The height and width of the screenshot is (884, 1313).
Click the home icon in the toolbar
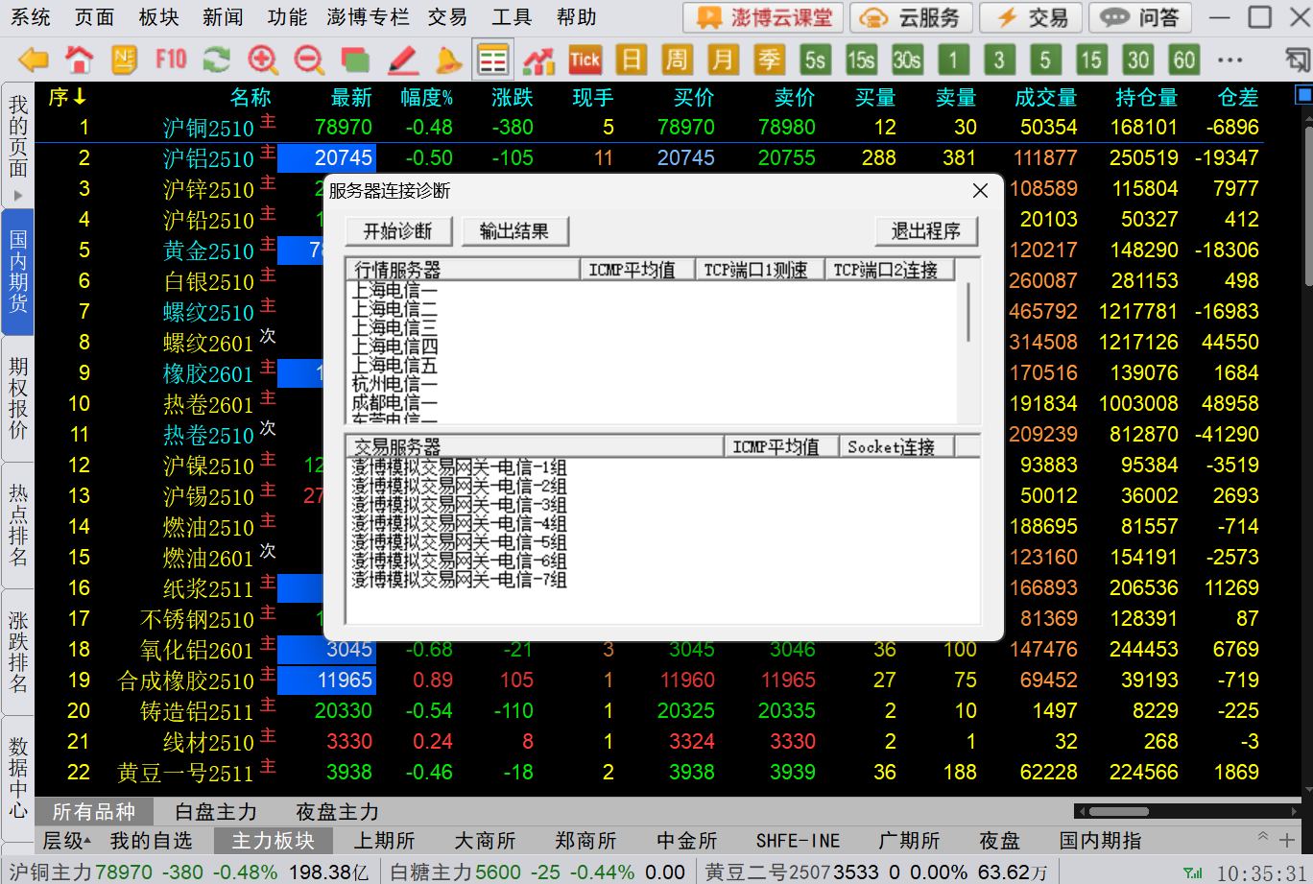[x=79, y=60]
